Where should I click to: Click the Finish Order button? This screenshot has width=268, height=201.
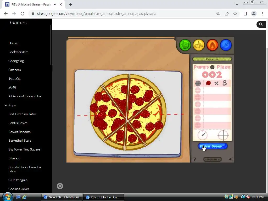click(x=213, y=146)
